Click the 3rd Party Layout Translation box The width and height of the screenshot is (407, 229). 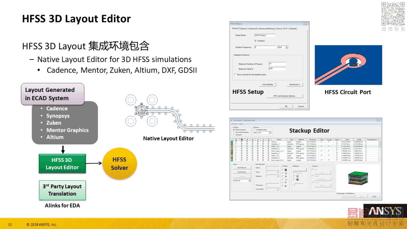[62, 190]
